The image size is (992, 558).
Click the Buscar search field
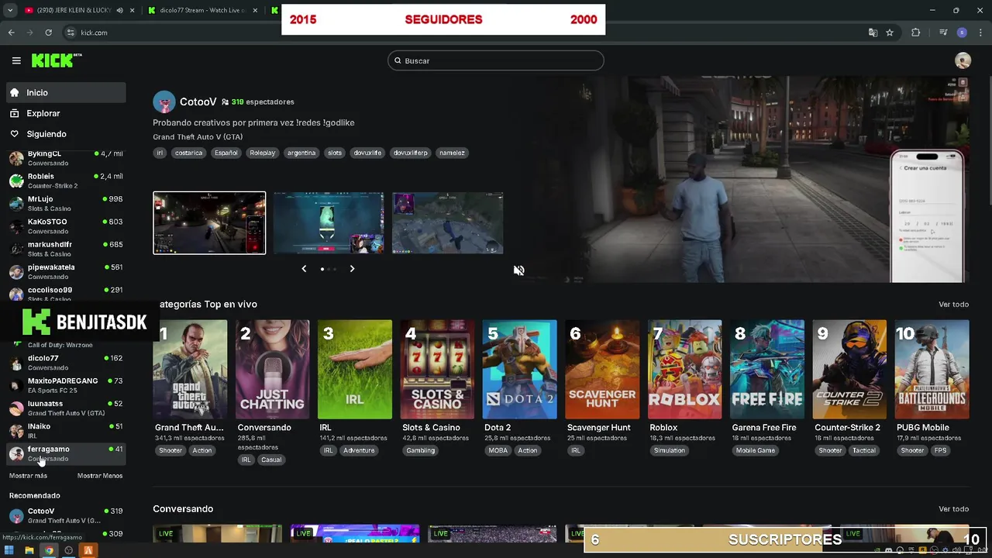pos(496,60)
